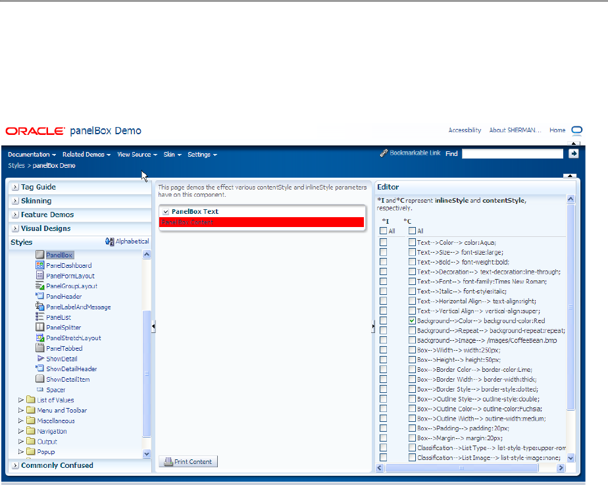Click the PanelBox component icon
The image size is (608, 485).
pyautogui.click(x=39, y=255)
